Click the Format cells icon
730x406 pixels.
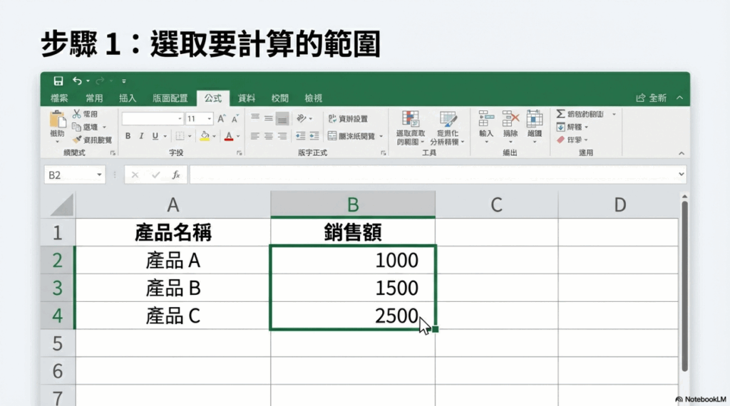pos(535,118)
